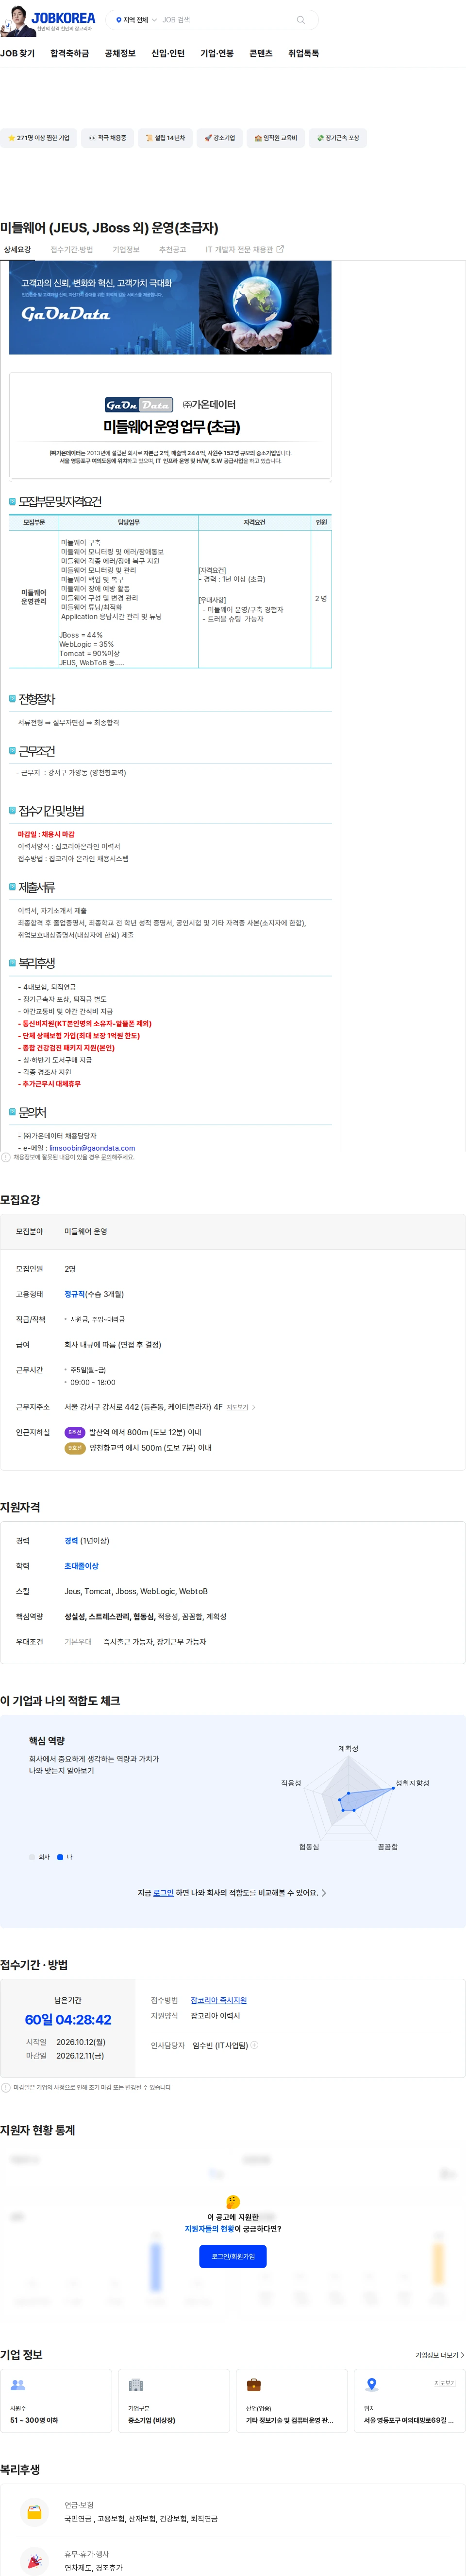
Task: Open the 공채정보 menu
Action: coord(120,53)
